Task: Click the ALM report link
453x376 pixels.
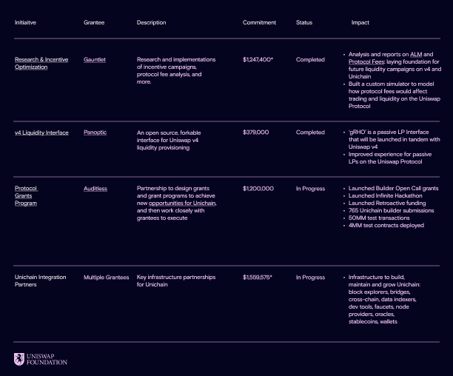Action: pyautogui.click(x=416, y=55)
